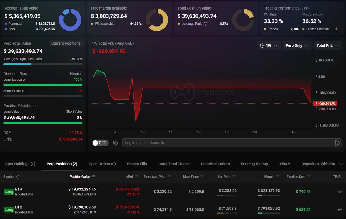Screen dimensions: 346x219
Task: Click the danmaku settings hexagon icon
Action: (115, 143)
